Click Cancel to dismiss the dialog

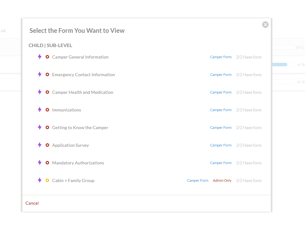pyautogui.click(x=32, y=203)
